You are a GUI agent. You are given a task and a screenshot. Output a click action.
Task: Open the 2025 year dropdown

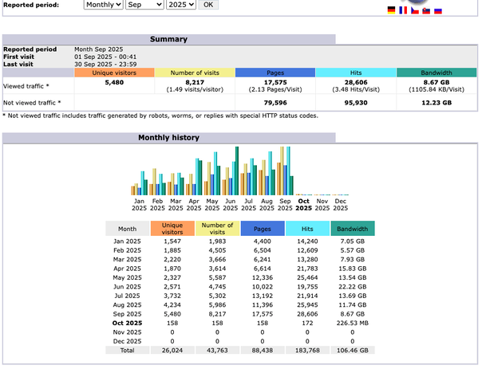click(x=180, y=5)
